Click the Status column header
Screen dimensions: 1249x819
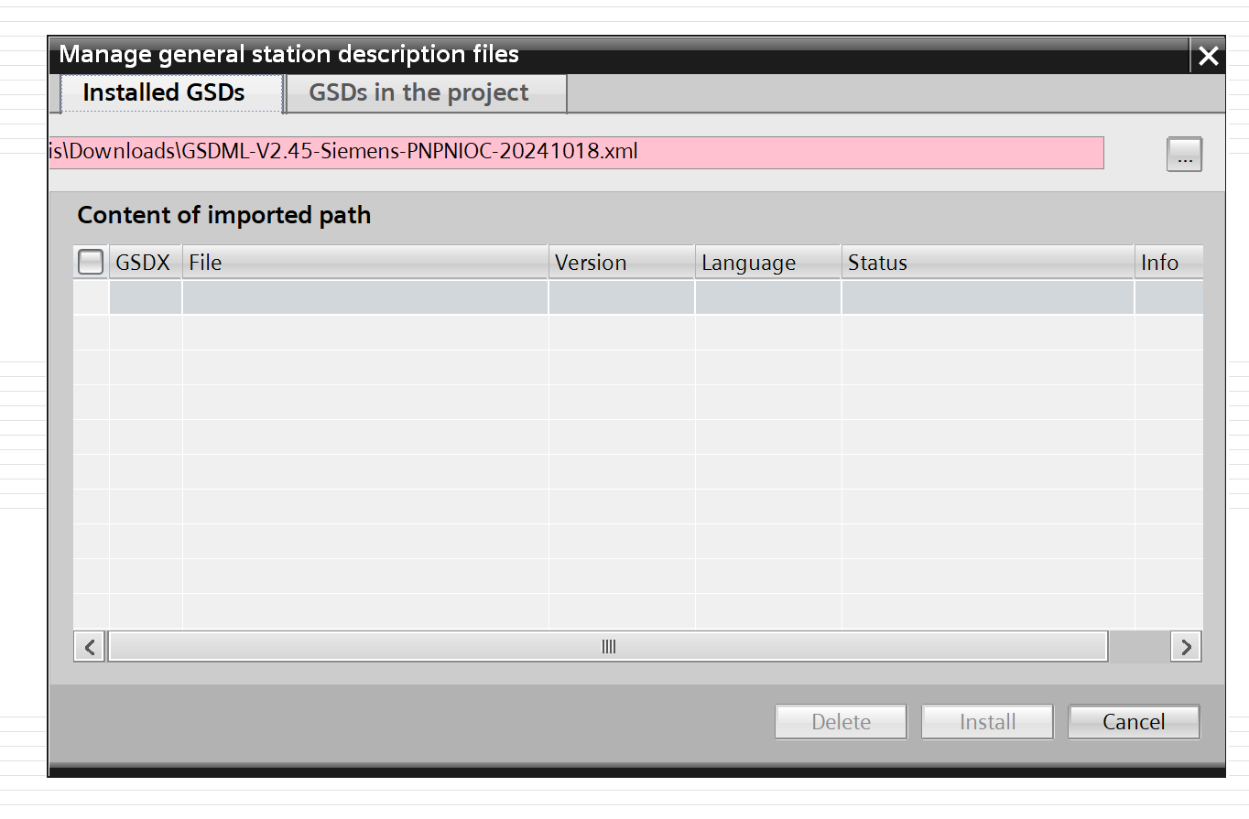987,263
